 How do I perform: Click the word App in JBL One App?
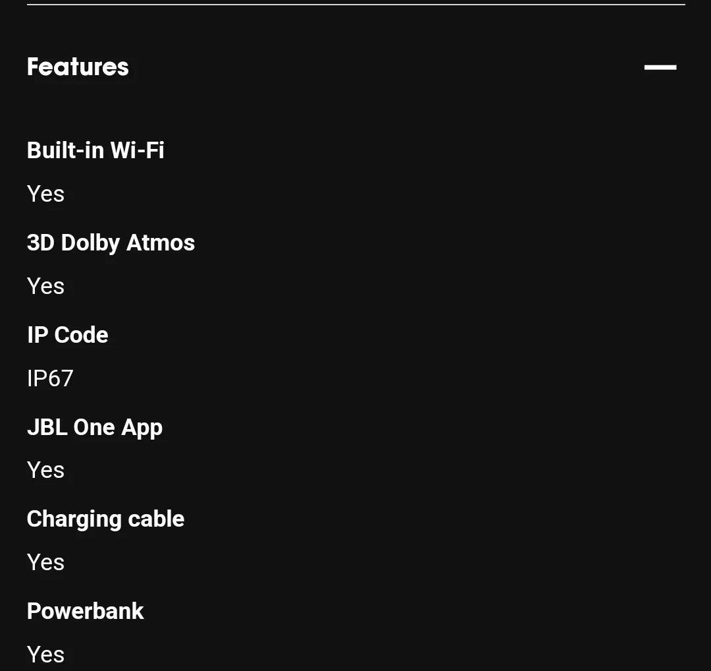pos(142,428)
